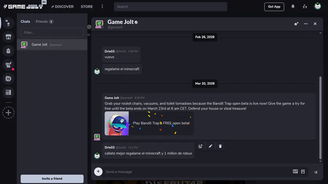The width and height of the screenshot is (328, 184).
Task: Click the Mar 20, 2026 date label
Action: [205, 83]
